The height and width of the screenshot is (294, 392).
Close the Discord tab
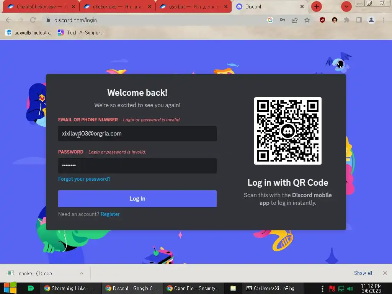tap(302, 7)
